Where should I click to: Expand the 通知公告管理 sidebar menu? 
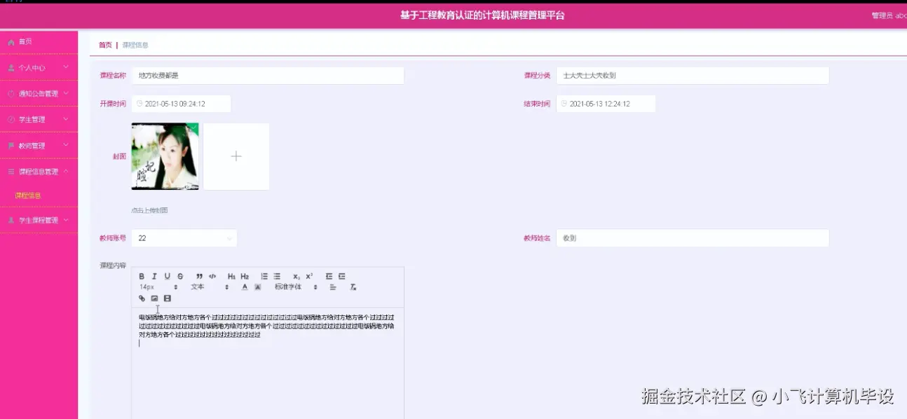(x=39, y=93)
